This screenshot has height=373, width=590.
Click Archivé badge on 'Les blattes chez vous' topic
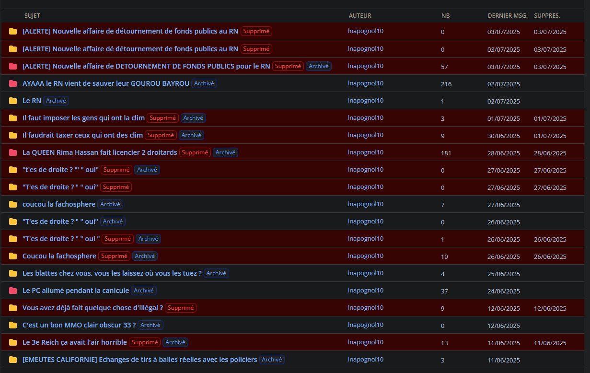[216, 273]
